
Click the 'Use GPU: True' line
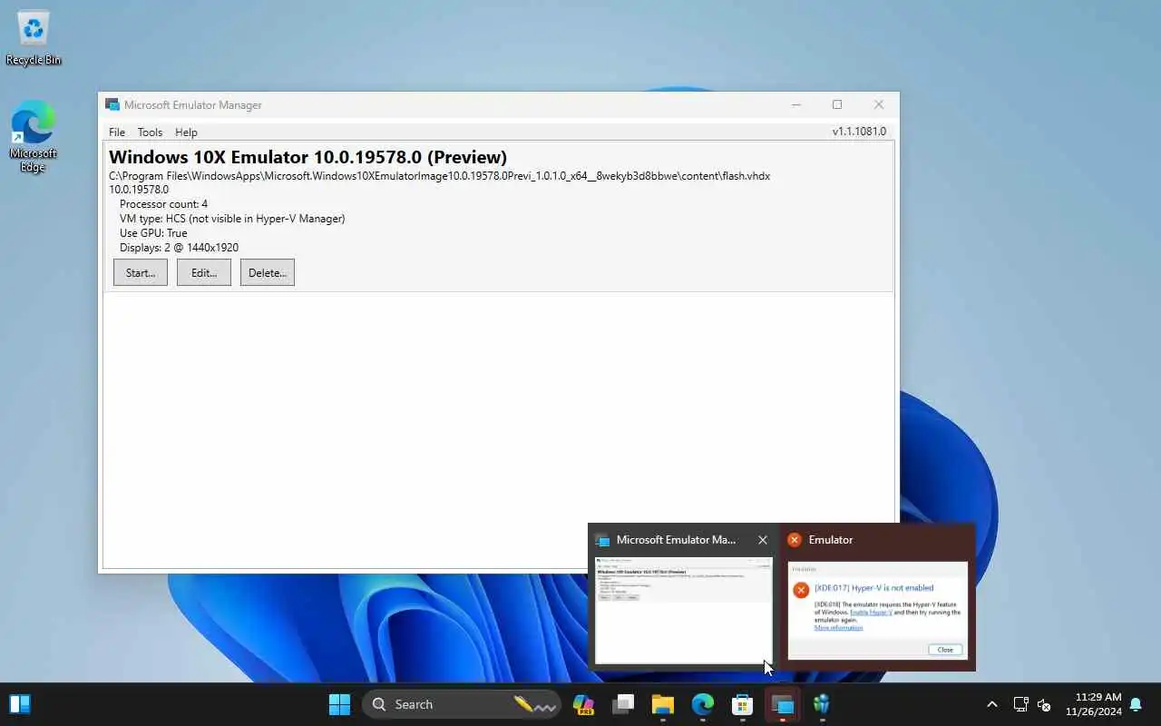[x=153, y=233]
